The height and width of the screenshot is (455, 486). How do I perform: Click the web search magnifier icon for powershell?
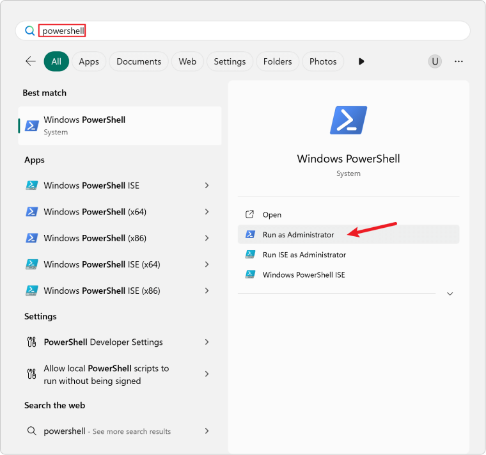31,431
